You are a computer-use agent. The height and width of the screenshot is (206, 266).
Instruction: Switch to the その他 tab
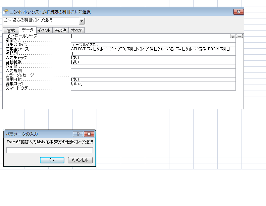(60, 31)
